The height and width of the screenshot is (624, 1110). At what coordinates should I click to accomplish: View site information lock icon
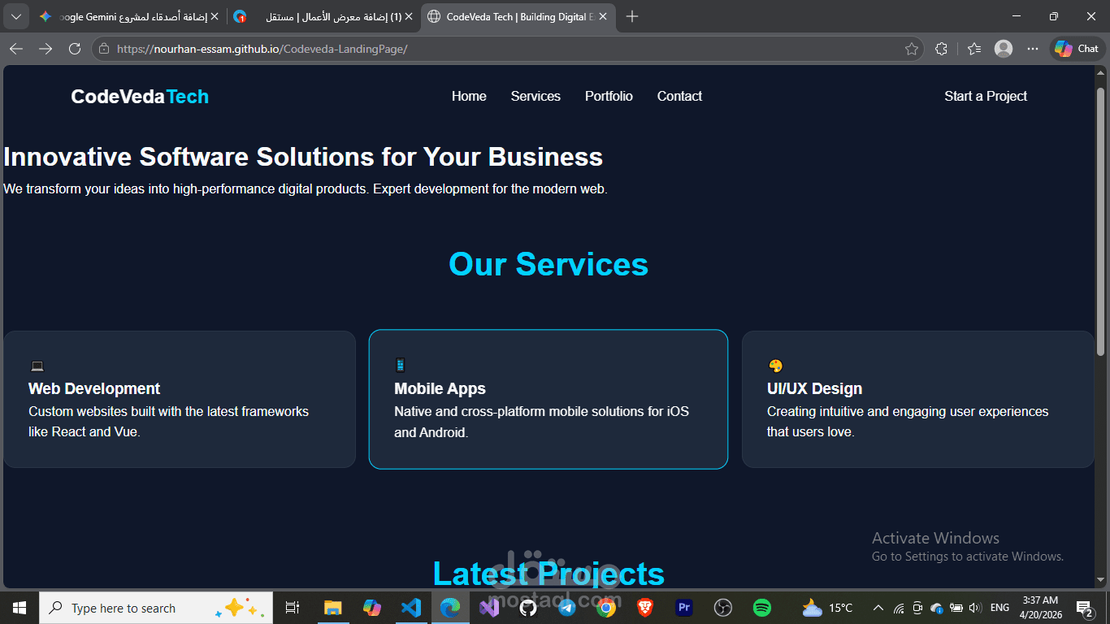tap(104, 49)
